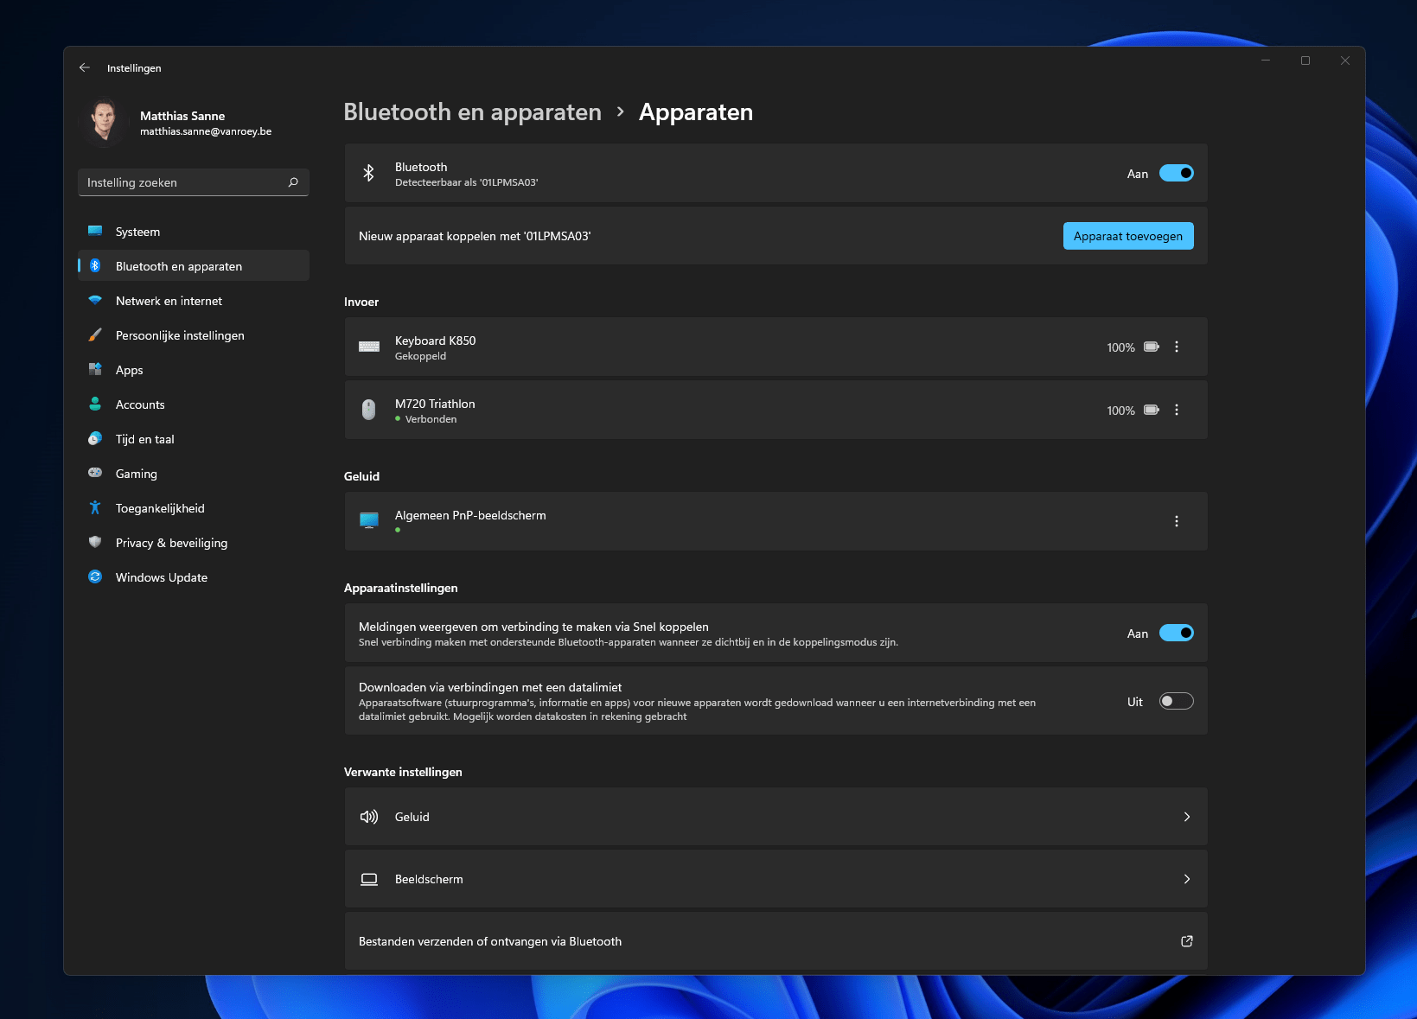The image size is (1417, 1019).
Task: Expand Geluid related setting chevron
Action: point(1187,817)
